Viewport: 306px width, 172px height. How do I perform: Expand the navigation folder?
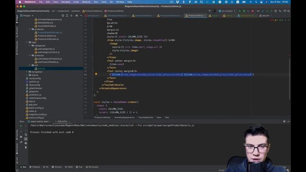27,72
